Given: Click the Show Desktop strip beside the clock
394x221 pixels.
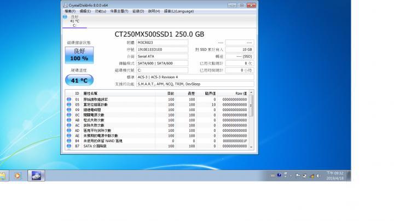Looking at the screenshot, I should 349,176.
